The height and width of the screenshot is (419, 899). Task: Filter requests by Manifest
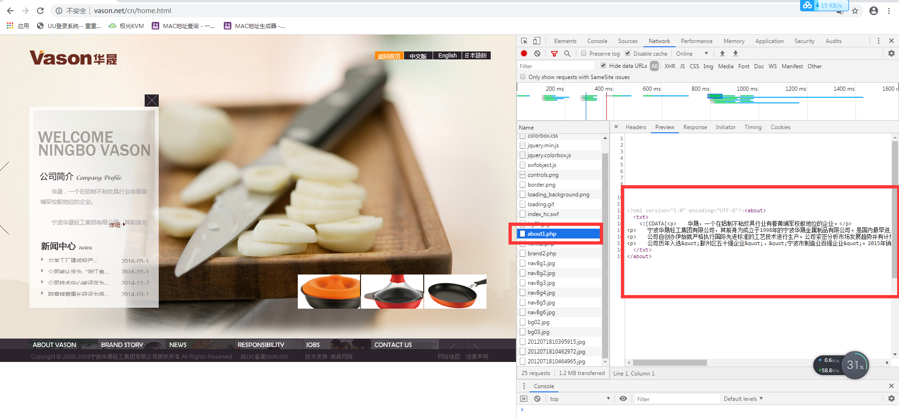click(x=792, y=66)
